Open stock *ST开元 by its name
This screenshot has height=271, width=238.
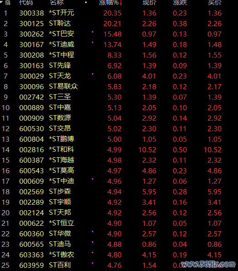coord(62,13)
